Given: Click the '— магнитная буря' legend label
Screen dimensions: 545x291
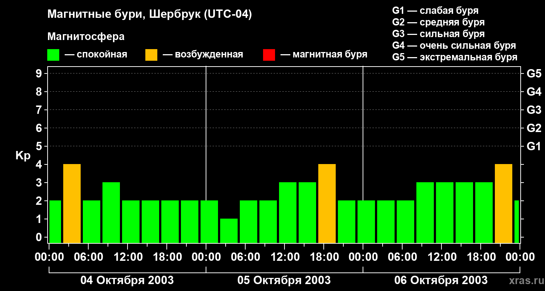Looking at the screenshot, I should [324, 55].
